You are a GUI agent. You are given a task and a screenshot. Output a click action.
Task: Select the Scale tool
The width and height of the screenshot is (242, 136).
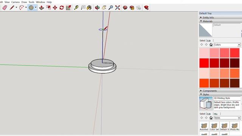68,8
